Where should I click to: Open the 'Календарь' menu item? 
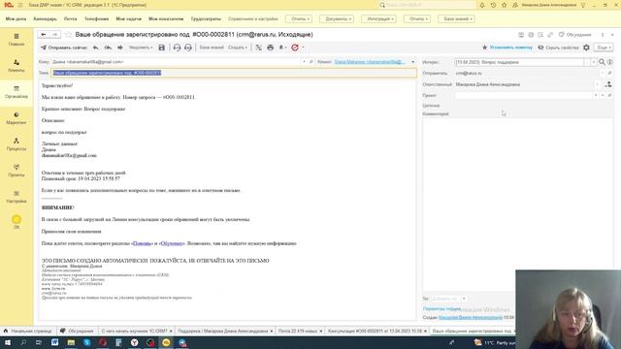(x=46, y=19)
